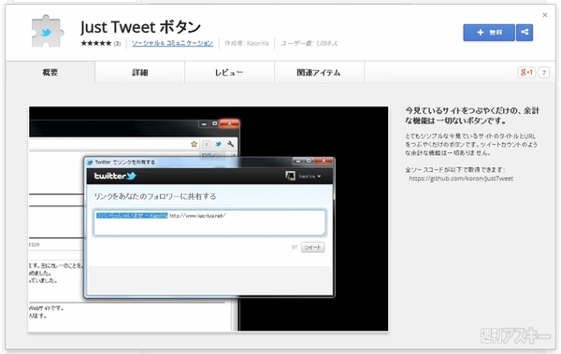The image size is (561, 354).
Task: Click the blue add-for-free install button
Action: [x=489, y=33]
